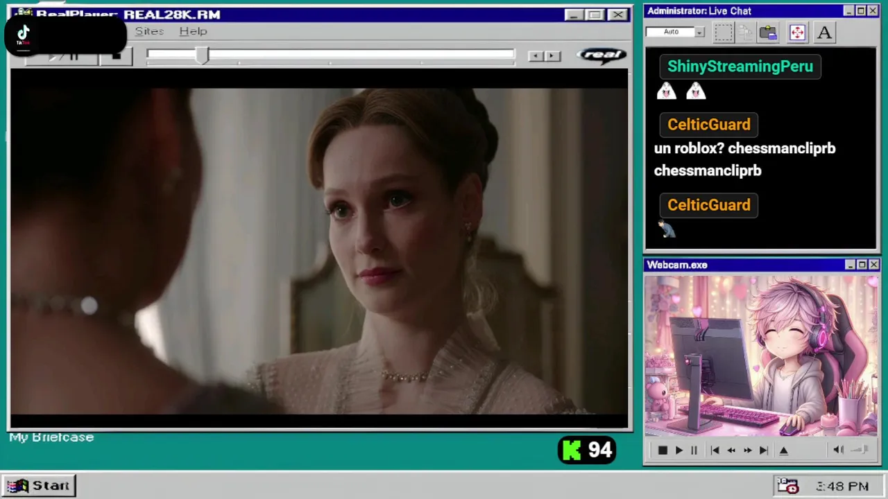
Task: Click the TikTok logo overlay
Action: pos(23,35)
